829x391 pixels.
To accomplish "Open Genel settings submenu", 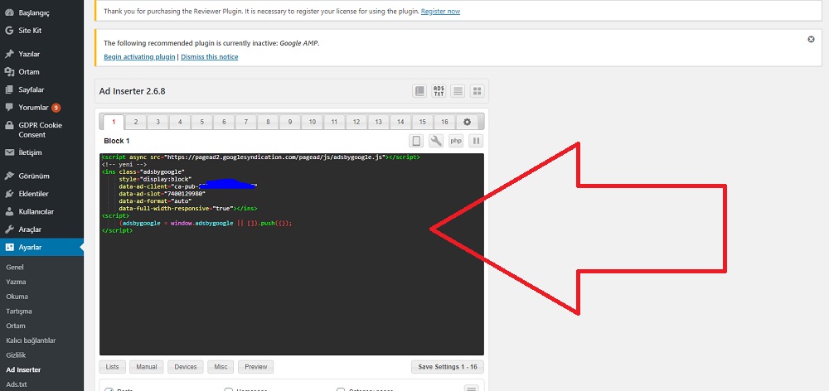I will click(15, 268).
